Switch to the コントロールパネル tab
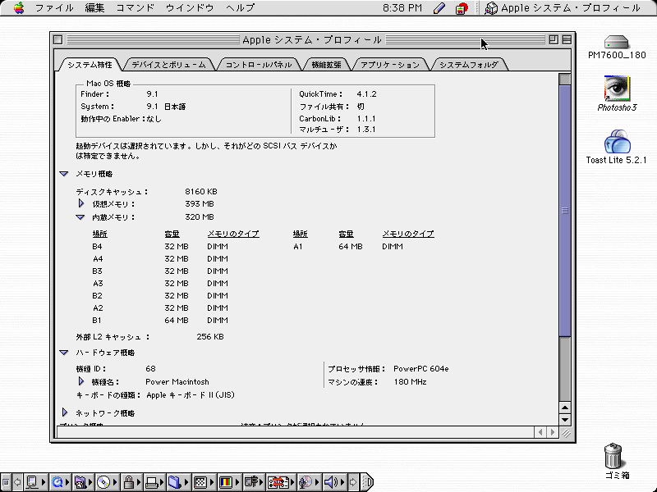This screenshot has width=657, height=492. pyautogui.click(x=259, y=65)
